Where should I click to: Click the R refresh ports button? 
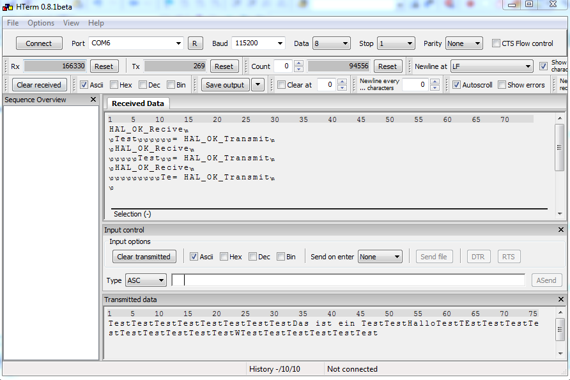[x=195, y=43]
